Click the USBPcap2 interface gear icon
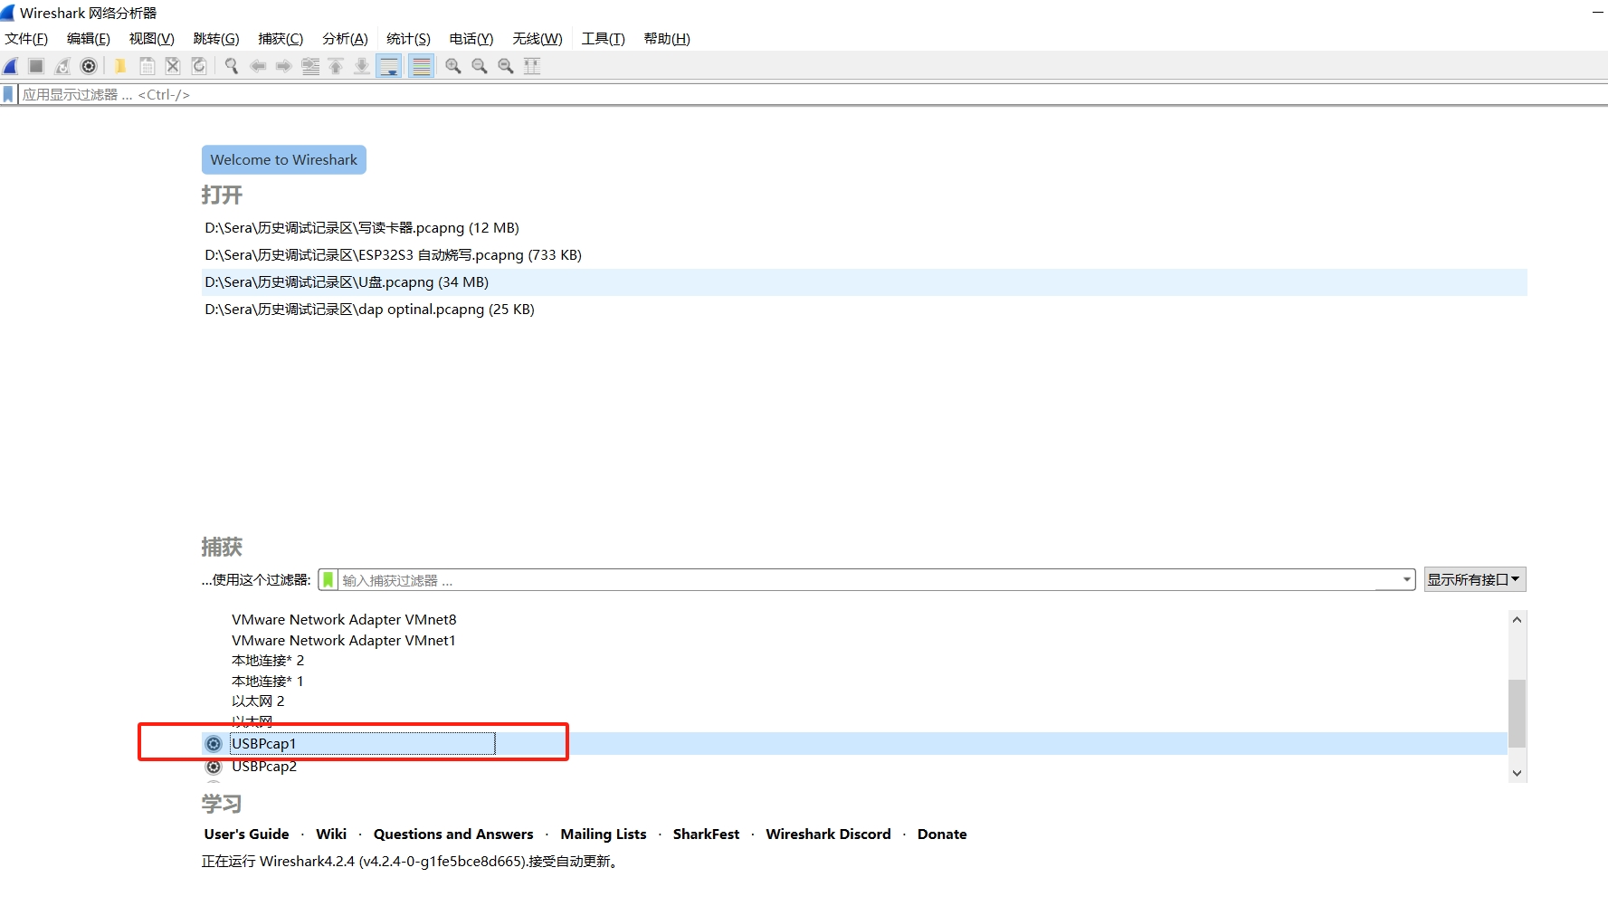 coord(214,767)
